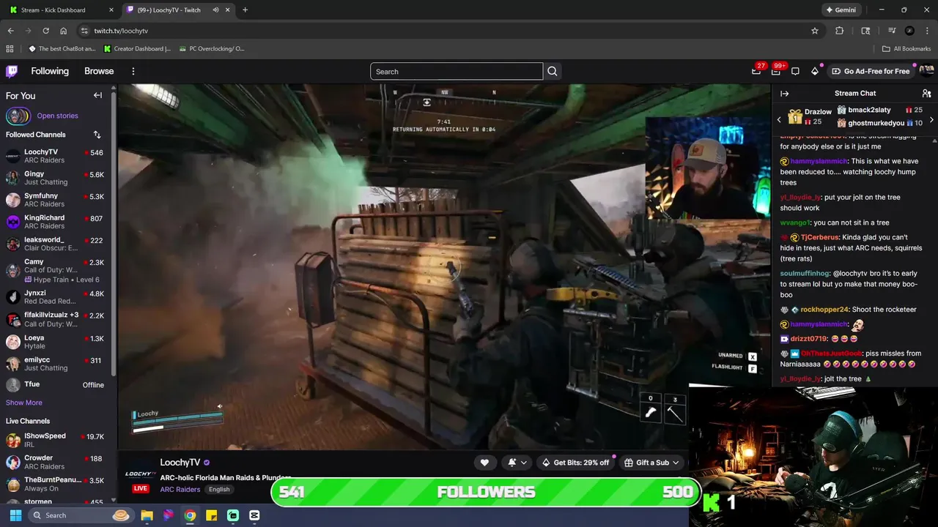The width and height of the screenshot is (938, 527).
Task: Open IShowSpeed live channel in sidebar
Action: click(55, 440)
